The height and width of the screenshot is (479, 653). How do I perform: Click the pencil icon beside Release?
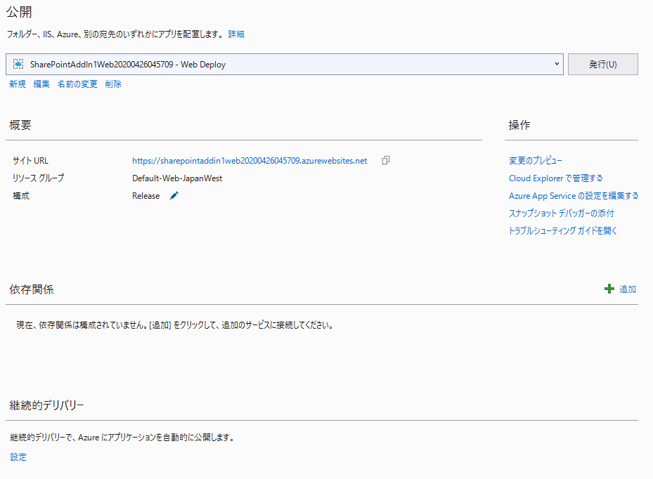[174, 196]
